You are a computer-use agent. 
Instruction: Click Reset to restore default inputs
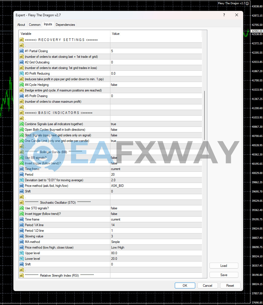230,286
